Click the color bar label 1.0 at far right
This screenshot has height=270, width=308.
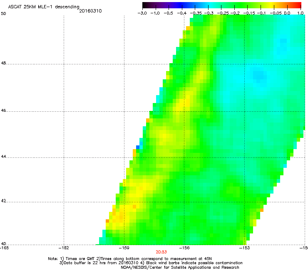pyautogui.click(x=301, y=13)
